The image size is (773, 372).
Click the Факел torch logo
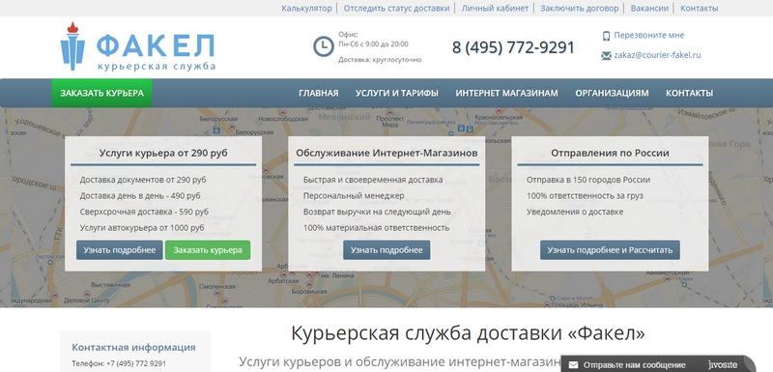137,46
